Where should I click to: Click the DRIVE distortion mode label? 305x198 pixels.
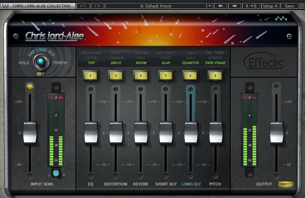116,63
